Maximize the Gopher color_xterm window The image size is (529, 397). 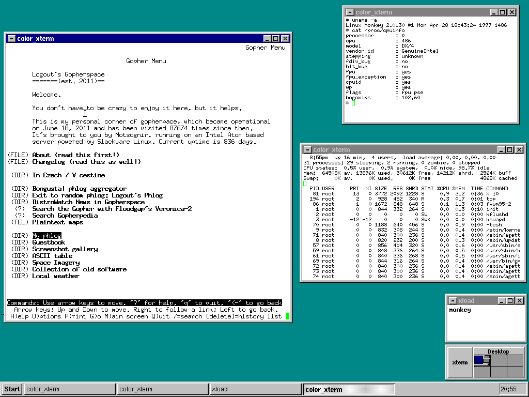[276, 39]
